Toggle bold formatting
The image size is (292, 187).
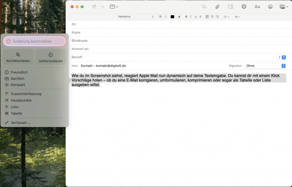click(x=186, y=17)
